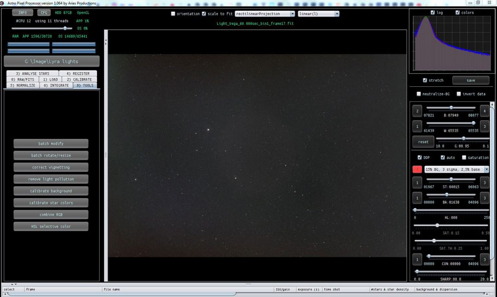Enable the saturation checkbox
This screenshot has height=297, width=497.
[x=465, y=157]
